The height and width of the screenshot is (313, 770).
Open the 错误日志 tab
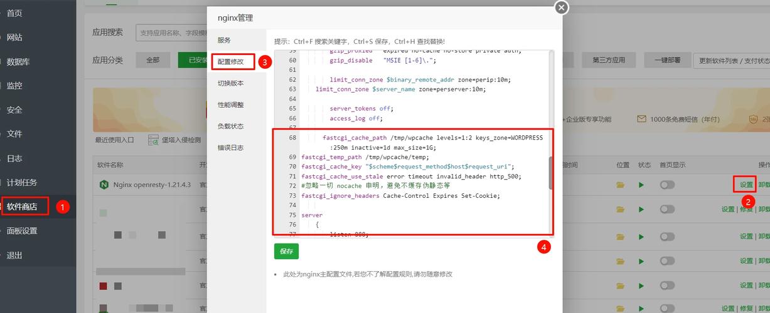coord(230,148)
